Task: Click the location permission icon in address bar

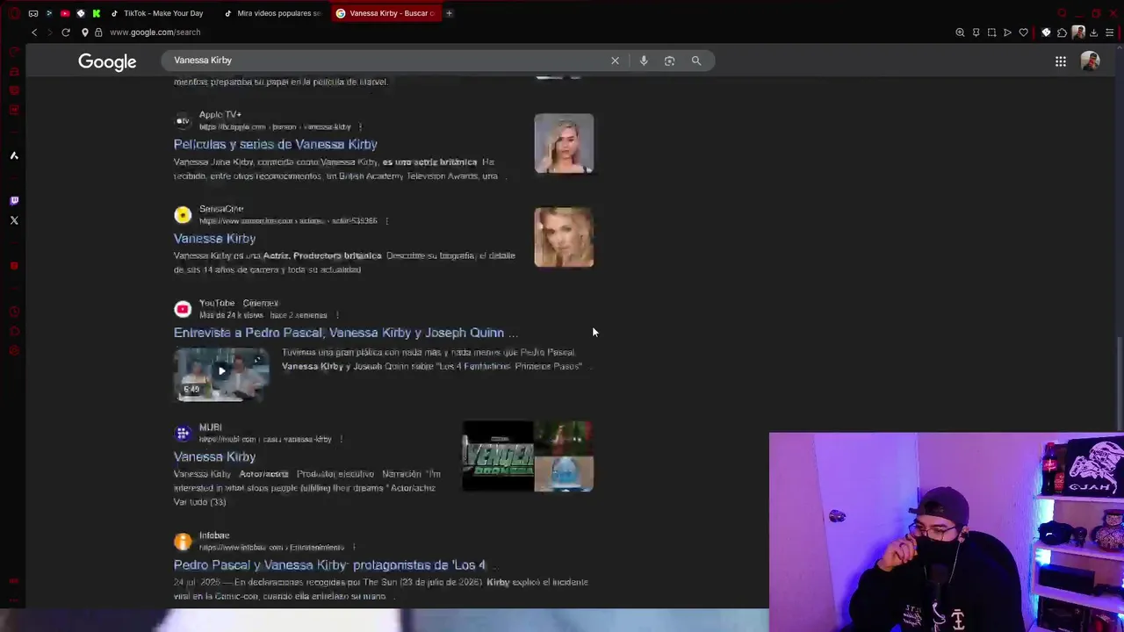Action: point(85,32)
